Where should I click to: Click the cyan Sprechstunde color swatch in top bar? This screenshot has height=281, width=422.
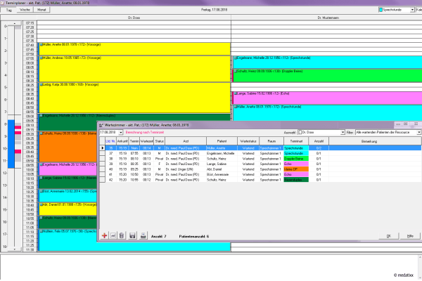(381, 10)
